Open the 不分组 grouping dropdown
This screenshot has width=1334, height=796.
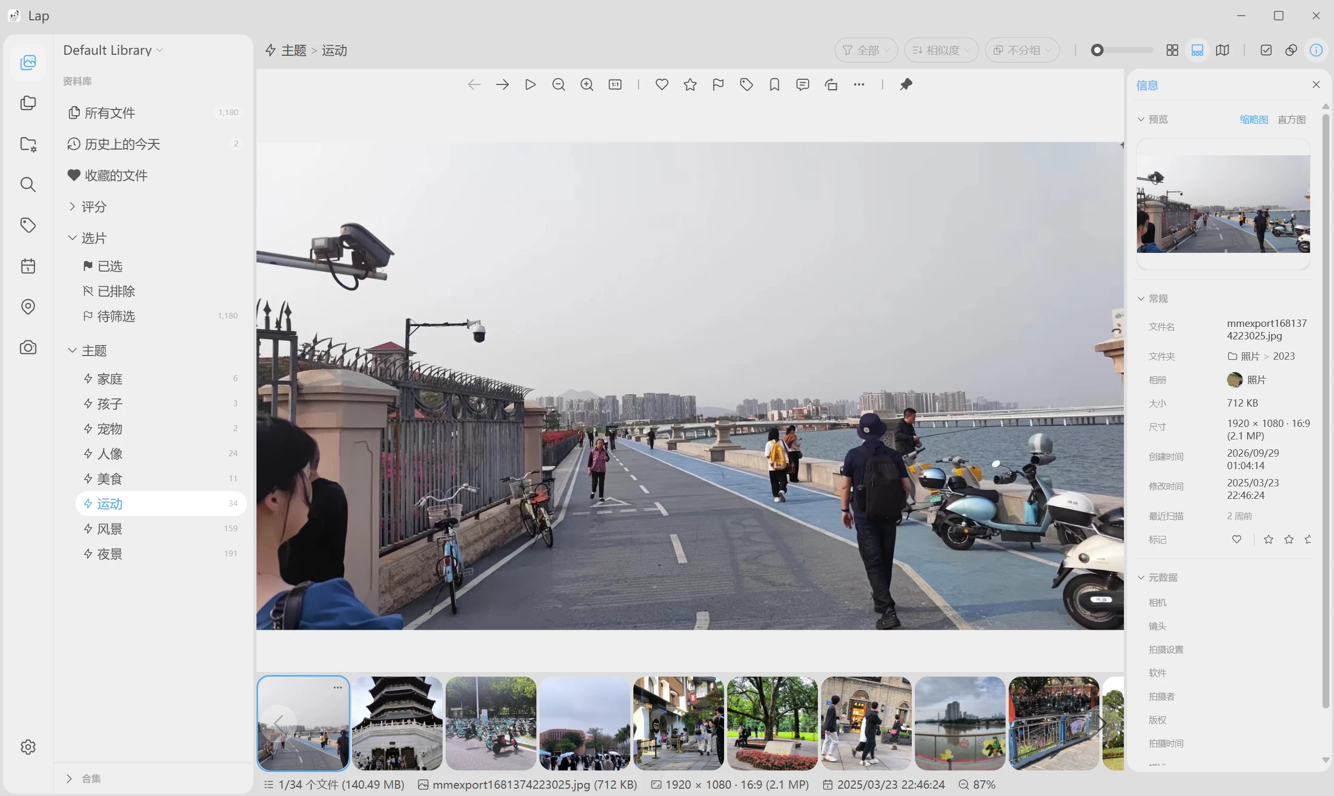coord(1022,51)
